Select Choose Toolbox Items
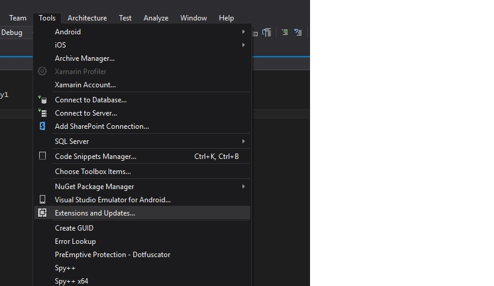 (142, 172)
